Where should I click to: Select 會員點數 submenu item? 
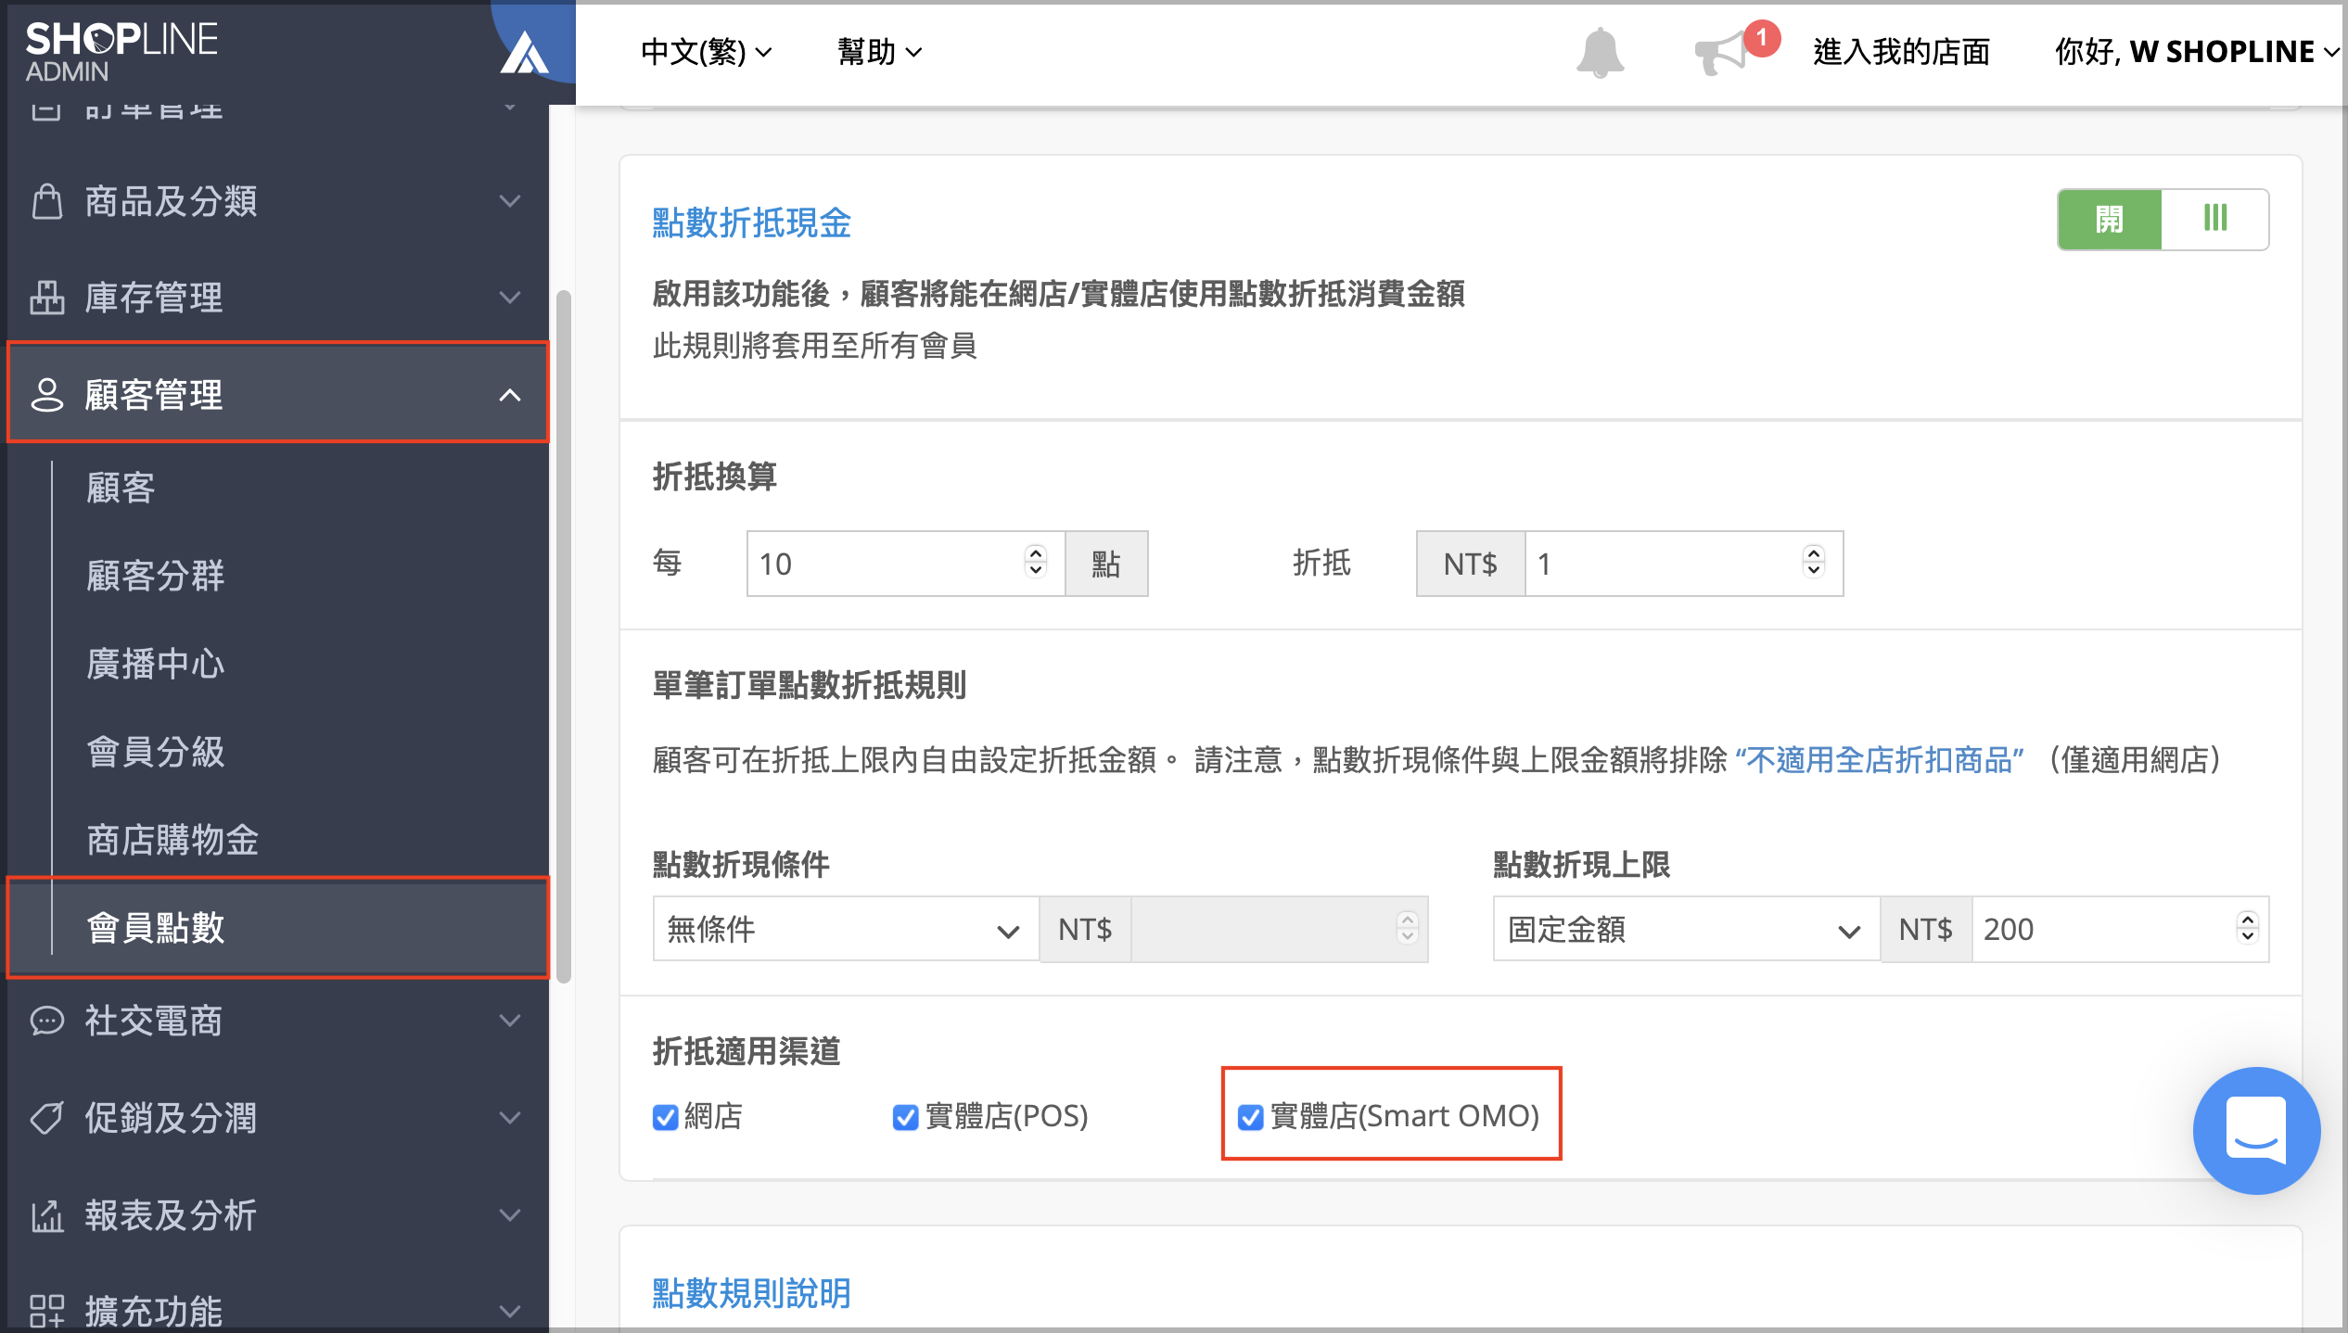(x=278, y=927)
